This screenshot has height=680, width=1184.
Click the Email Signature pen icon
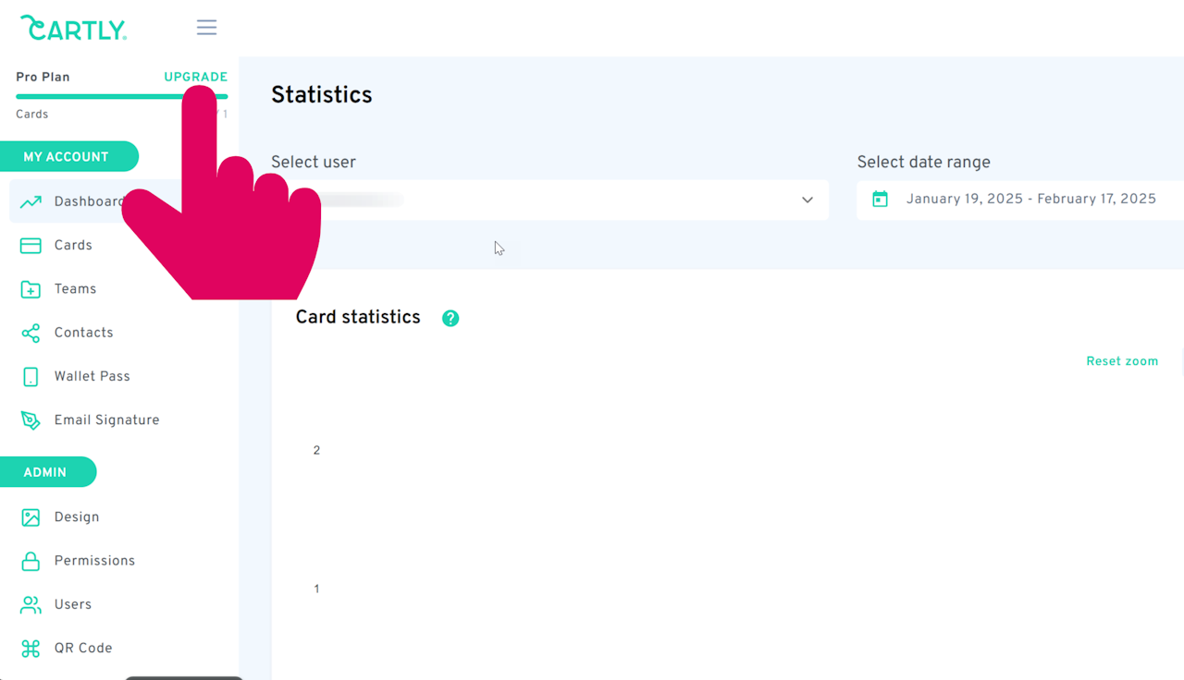click(x=31, y=420)
